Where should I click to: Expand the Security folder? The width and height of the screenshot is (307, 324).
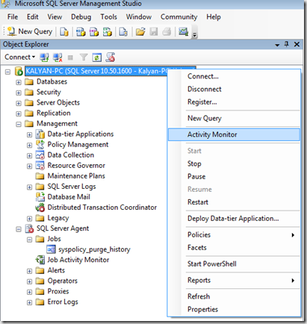coord(19,93)
